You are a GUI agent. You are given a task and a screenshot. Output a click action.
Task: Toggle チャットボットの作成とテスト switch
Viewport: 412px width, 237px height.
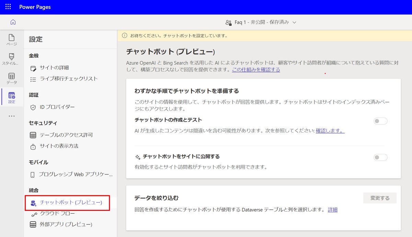pos(380,121)
